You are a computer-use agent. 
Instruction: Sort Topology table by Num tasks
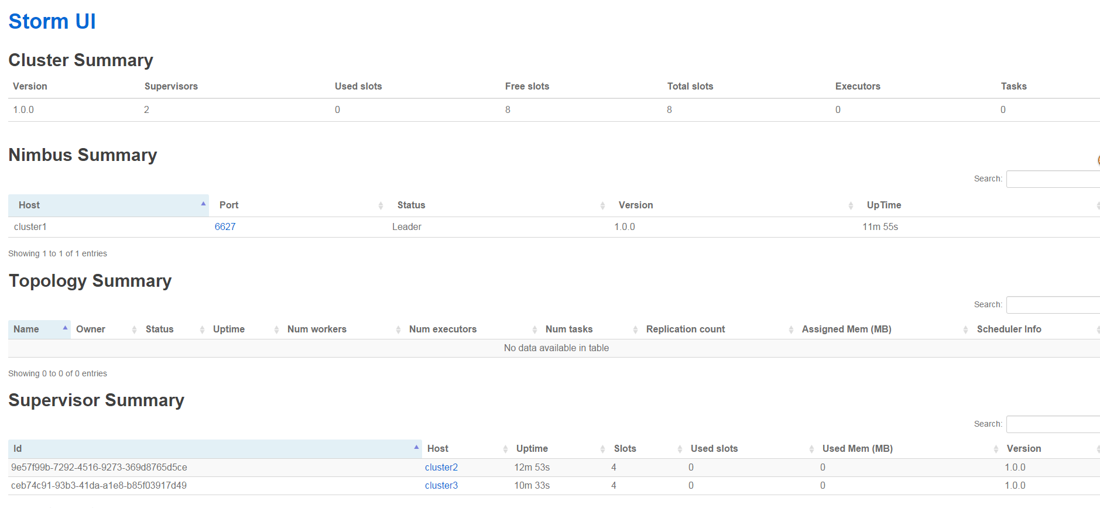click(x=591, y=329)
